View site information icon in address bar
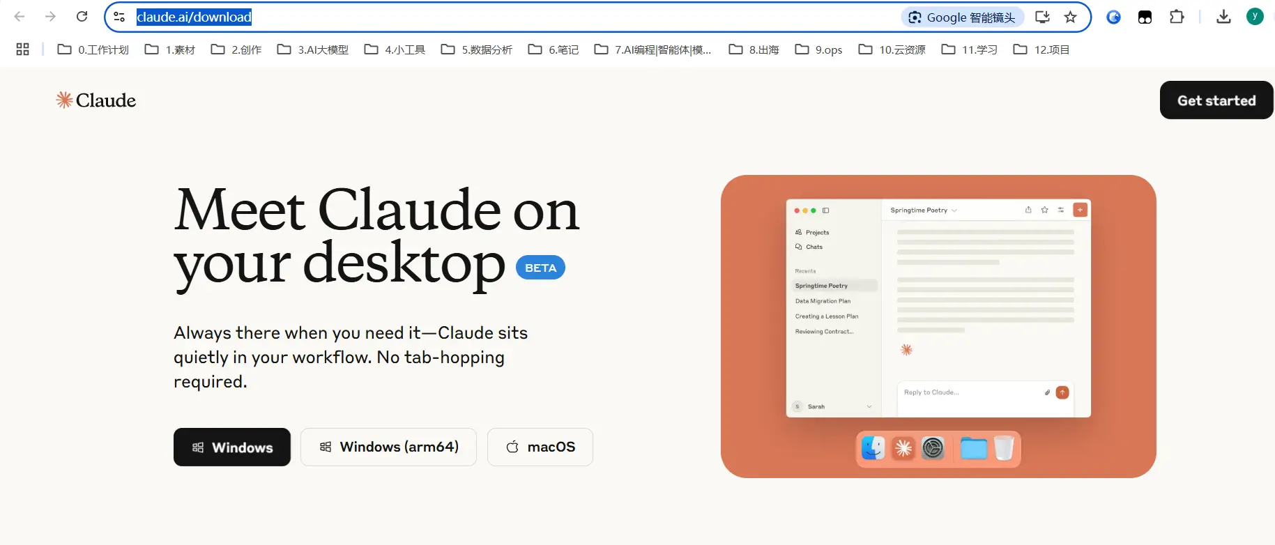The image size is (1275, 545). [119, 17]
